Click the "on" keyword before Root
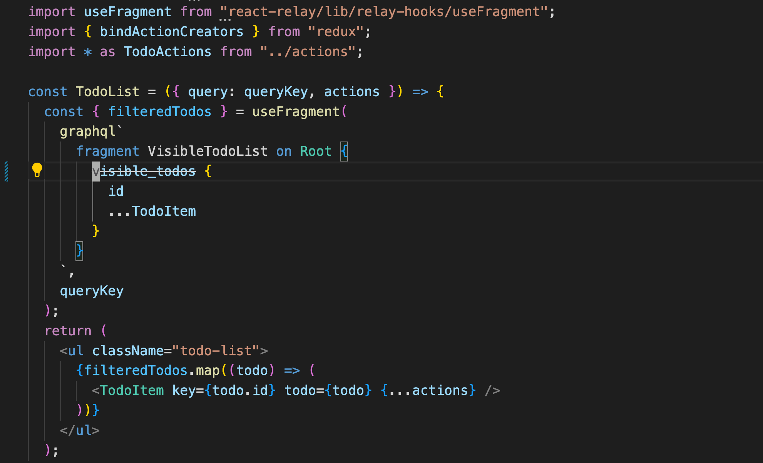The width and height of the screenshot is (763, 463). [x=284, y=151]
